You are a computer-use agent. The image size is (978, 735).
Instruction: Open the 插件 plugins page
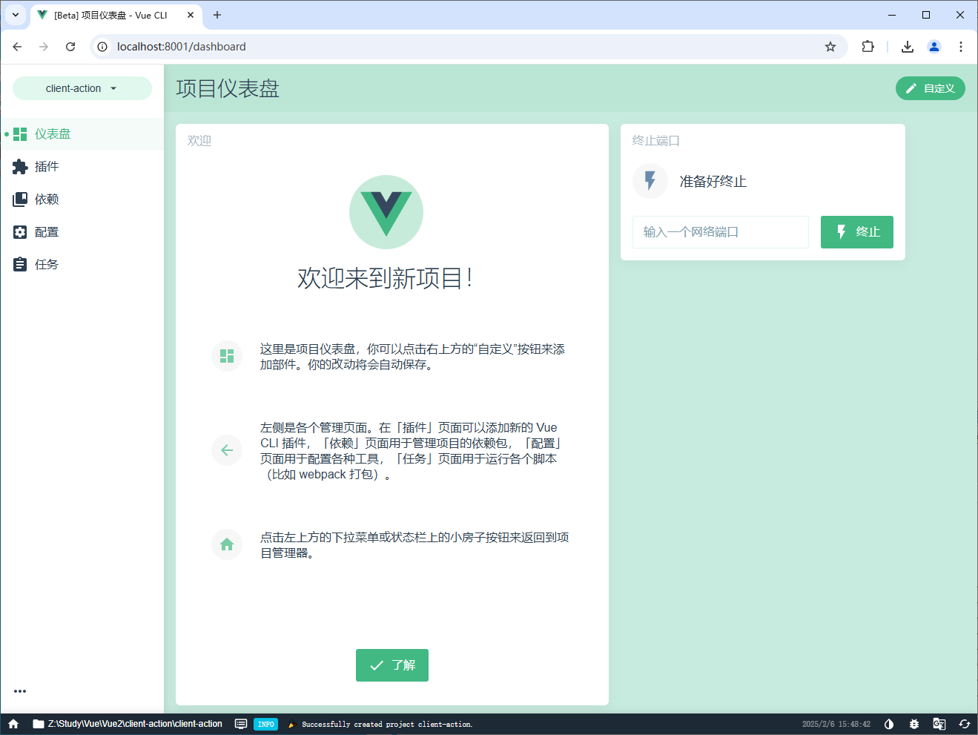82,167
